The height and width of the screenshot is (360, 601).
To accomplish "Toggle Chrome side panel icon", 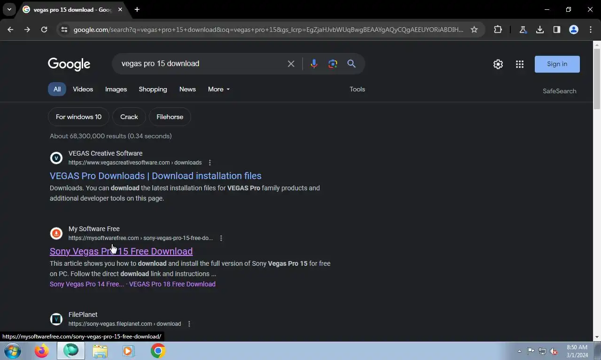I will 556,30.
